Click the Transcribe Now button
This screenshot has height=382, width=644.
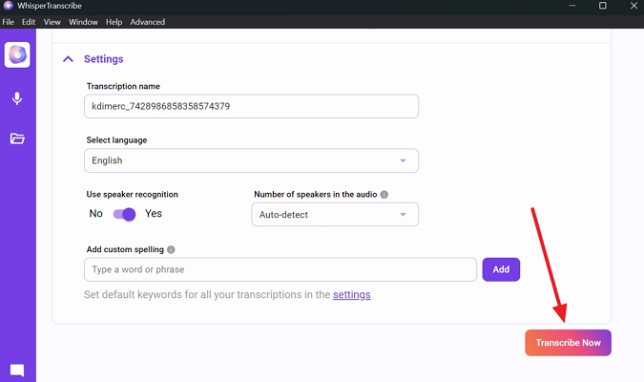[x=568, y=343]
